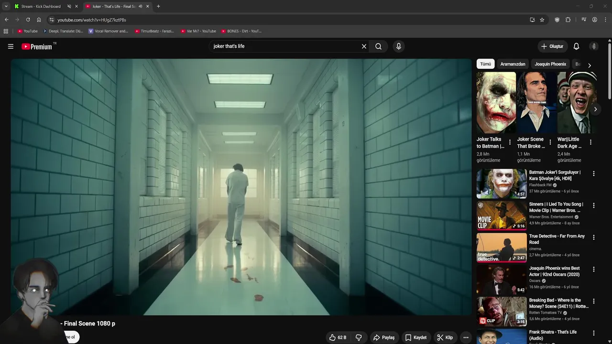The width and height of the screenshot is (612, 344).
Task: Click the magnifier search button
Action: pyautogui.click(x=378, y=46)
